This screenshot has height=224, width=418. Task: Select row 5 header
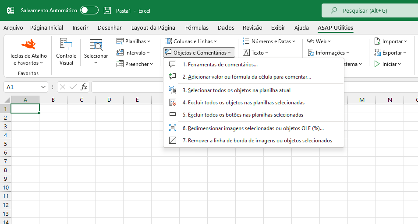click(5, 144)
